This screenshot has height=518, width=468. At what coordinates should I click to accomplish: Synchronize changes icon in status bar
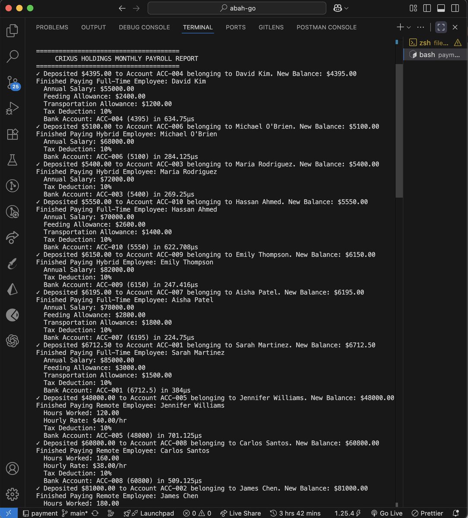95,513
